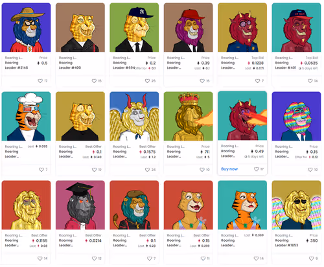
Task: Click heart icon on Roaring Leader #1853 card
Action: click(311, 259)
